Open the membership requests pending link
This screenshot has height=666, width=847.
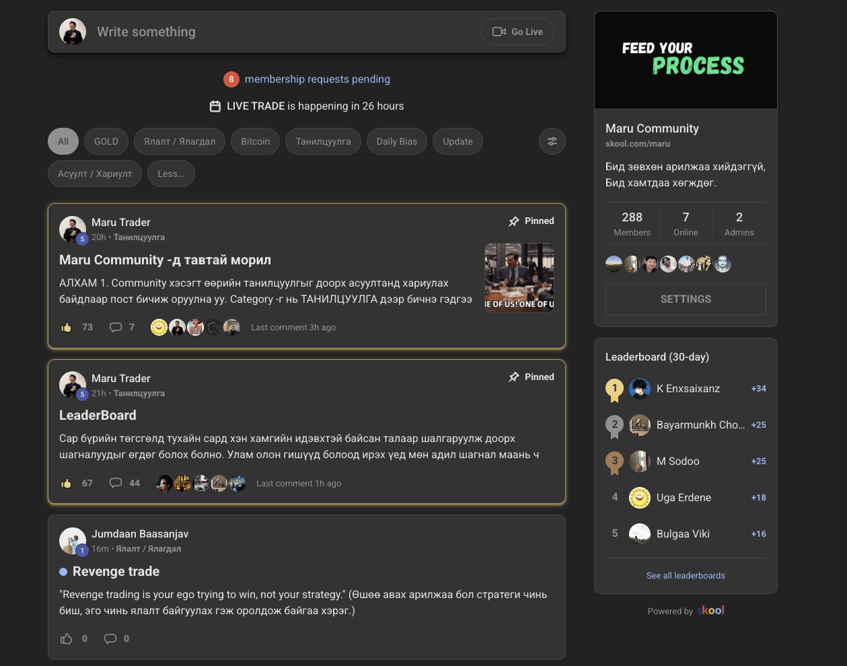pyautogui.click(x=317, y=79)
